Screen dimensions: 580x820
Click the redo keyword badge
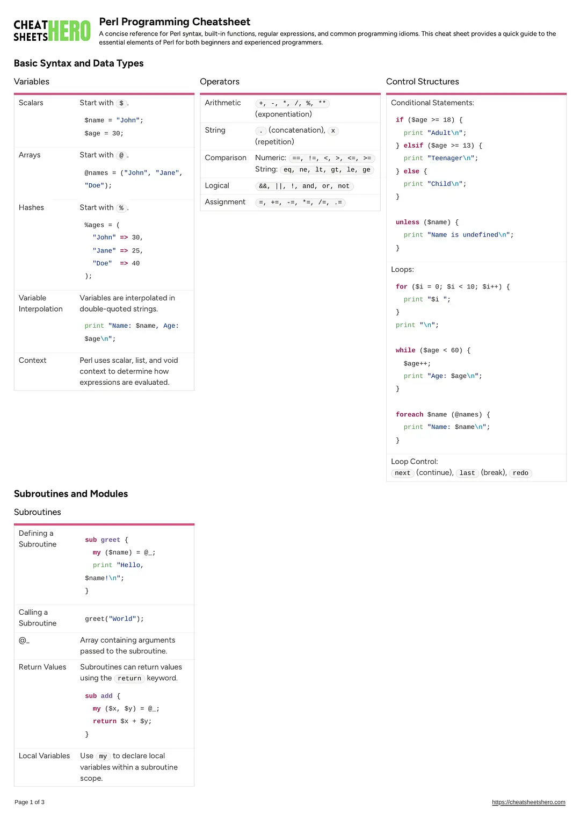(x=520, y=473)
